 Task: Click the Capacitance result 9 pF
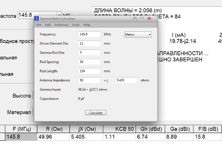(x=81, y=99)
